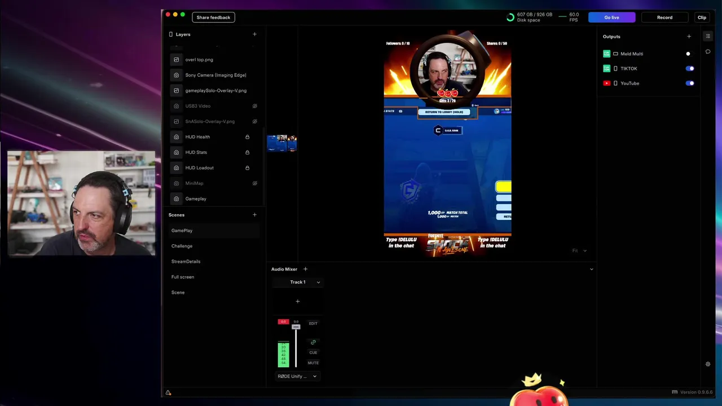The width and height of the screenshot is (722, 406).
Task: Unlock the HUD Loadout layer lock icon
Action: point(247,168)
